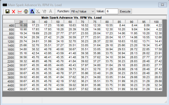Click the greyed letter A icon
The image size is (169, 105).
click(x=50, y=11)
